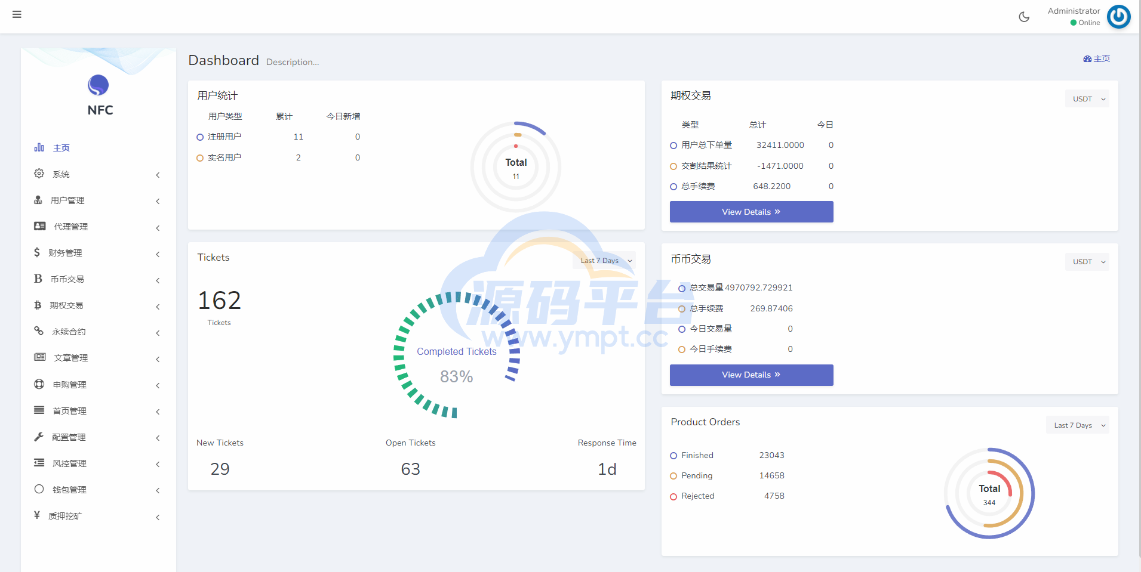The width and height of the screenshot is (1141, 572).
Task: Open the 用户管理 sidebar menu
Action: pyautogui.click(x=99, y=200)
